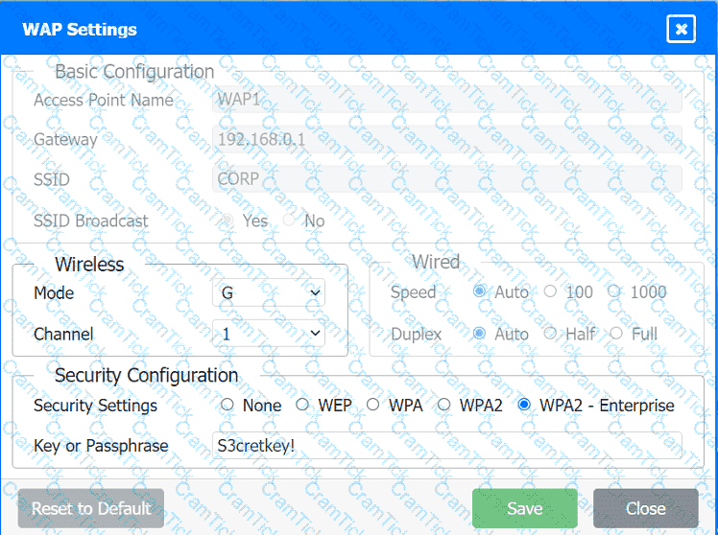Click the Access Point Name field
The height and width of the screenshot is (535, 718).
pos(446,100)
